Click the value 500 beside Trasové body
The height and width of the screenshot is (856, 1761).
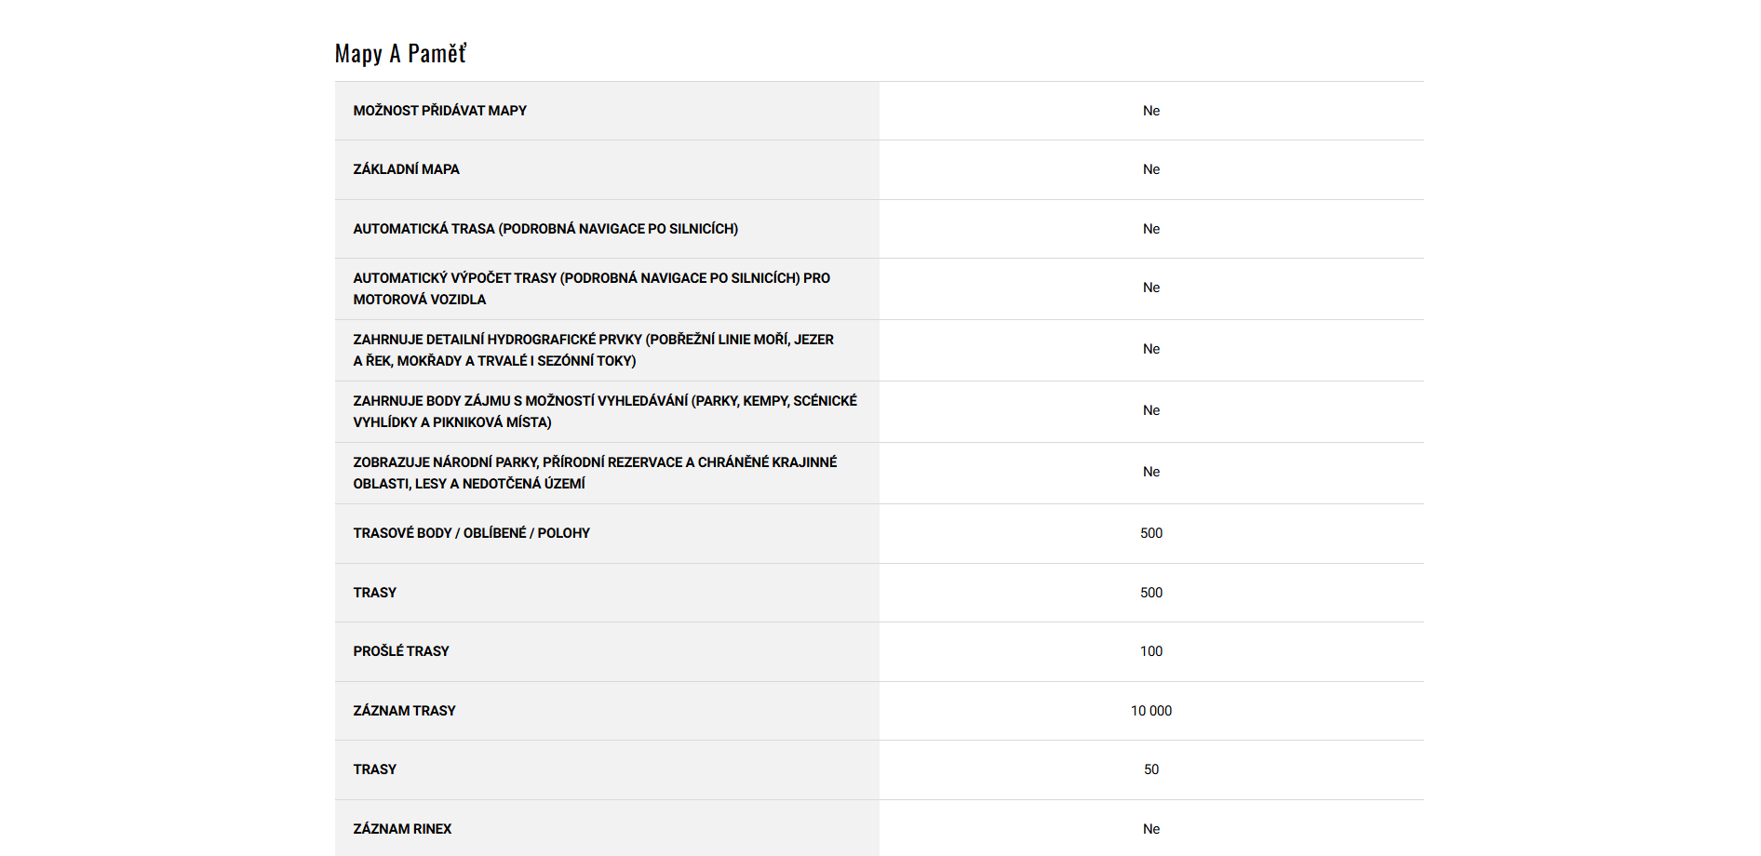tap(1151, 533)
